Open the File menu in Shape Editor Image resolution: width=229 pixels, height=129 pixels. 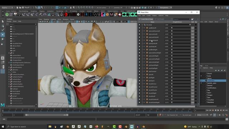coord(140,15)
